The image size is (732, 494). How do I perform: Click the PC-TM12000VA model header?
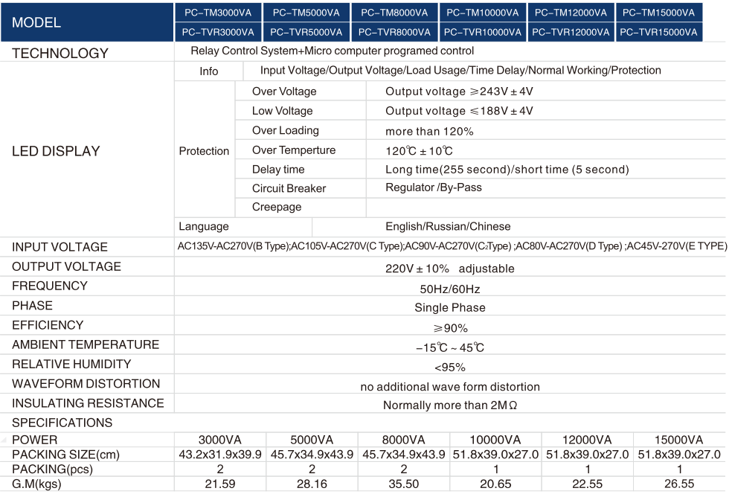pos(571,13)
